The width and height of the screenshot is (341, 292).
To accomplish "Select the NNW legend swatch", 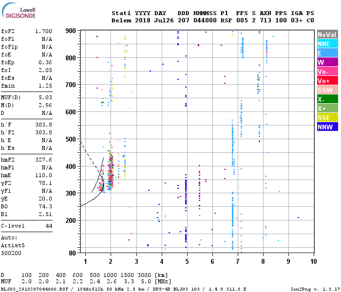I will pyautogui.click(x=327, y=127).
